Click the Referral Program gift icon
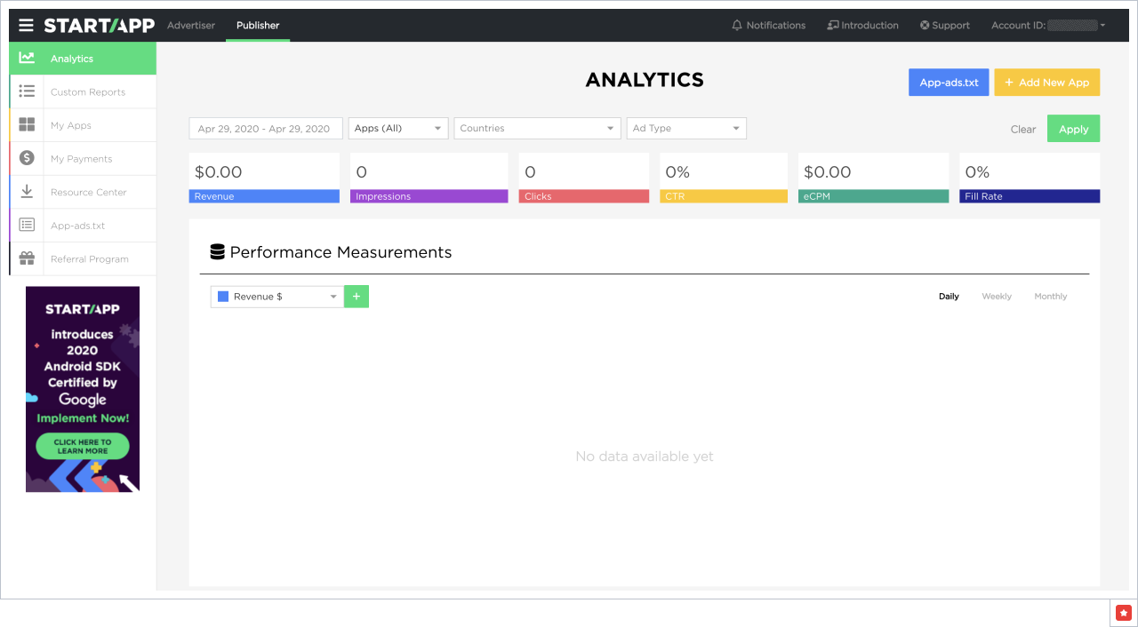The height and width of the screenshot is (627, 1138). tap(27, 258)
